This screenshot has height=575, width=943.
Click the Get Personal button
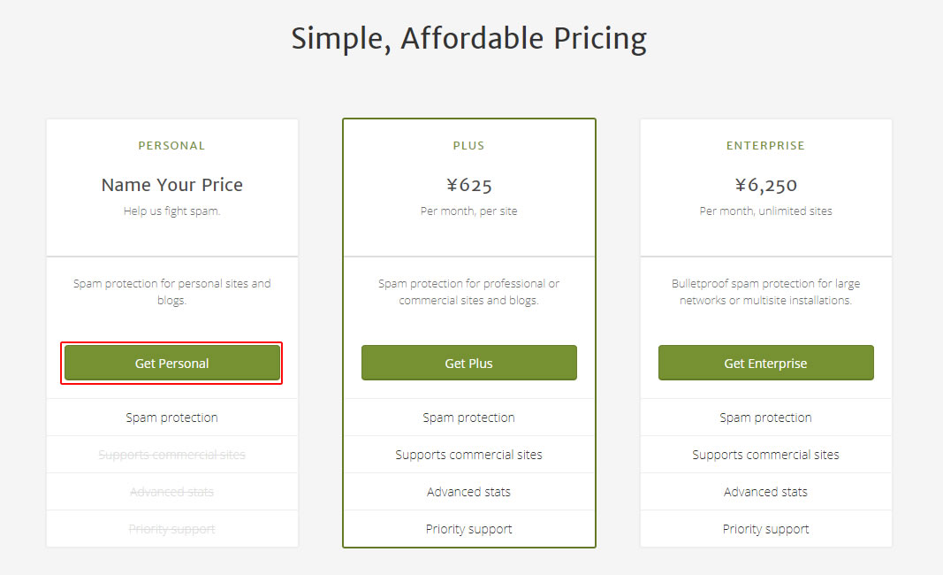(x=172, y=363)
